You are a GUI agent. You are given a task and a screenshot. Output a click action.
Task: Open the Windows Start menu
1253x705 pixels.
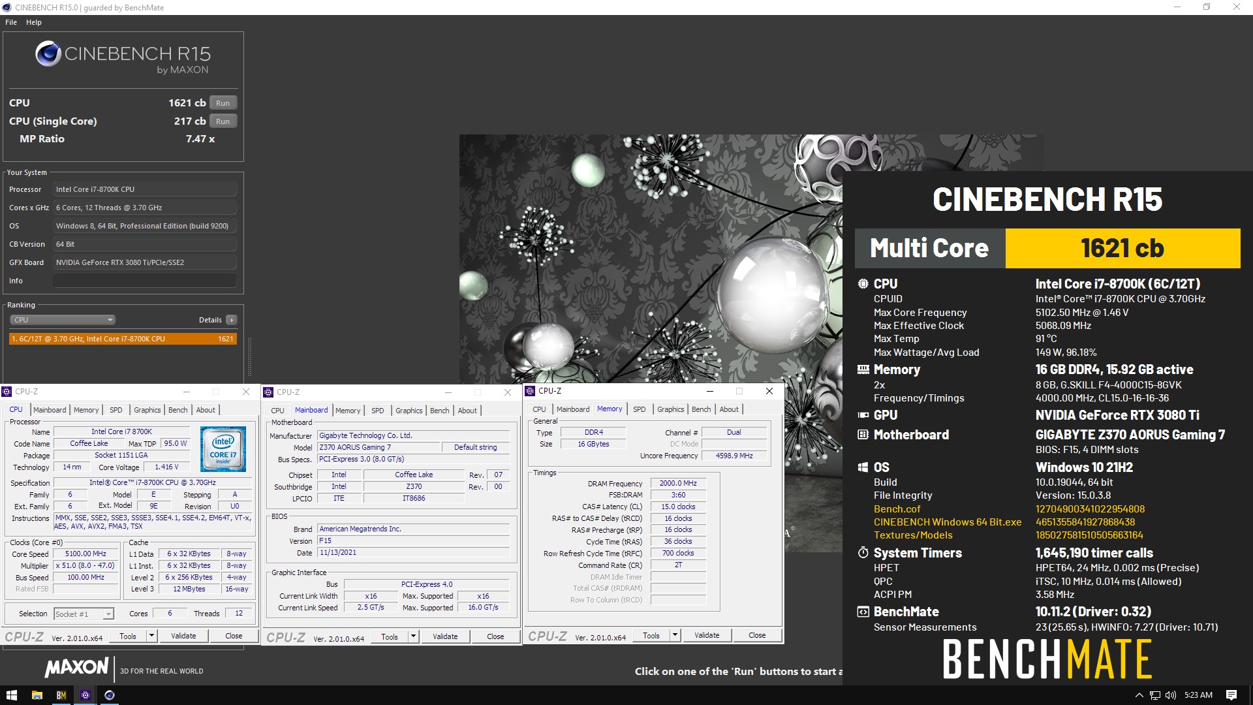pyautogui.click(x=12, y=695)
